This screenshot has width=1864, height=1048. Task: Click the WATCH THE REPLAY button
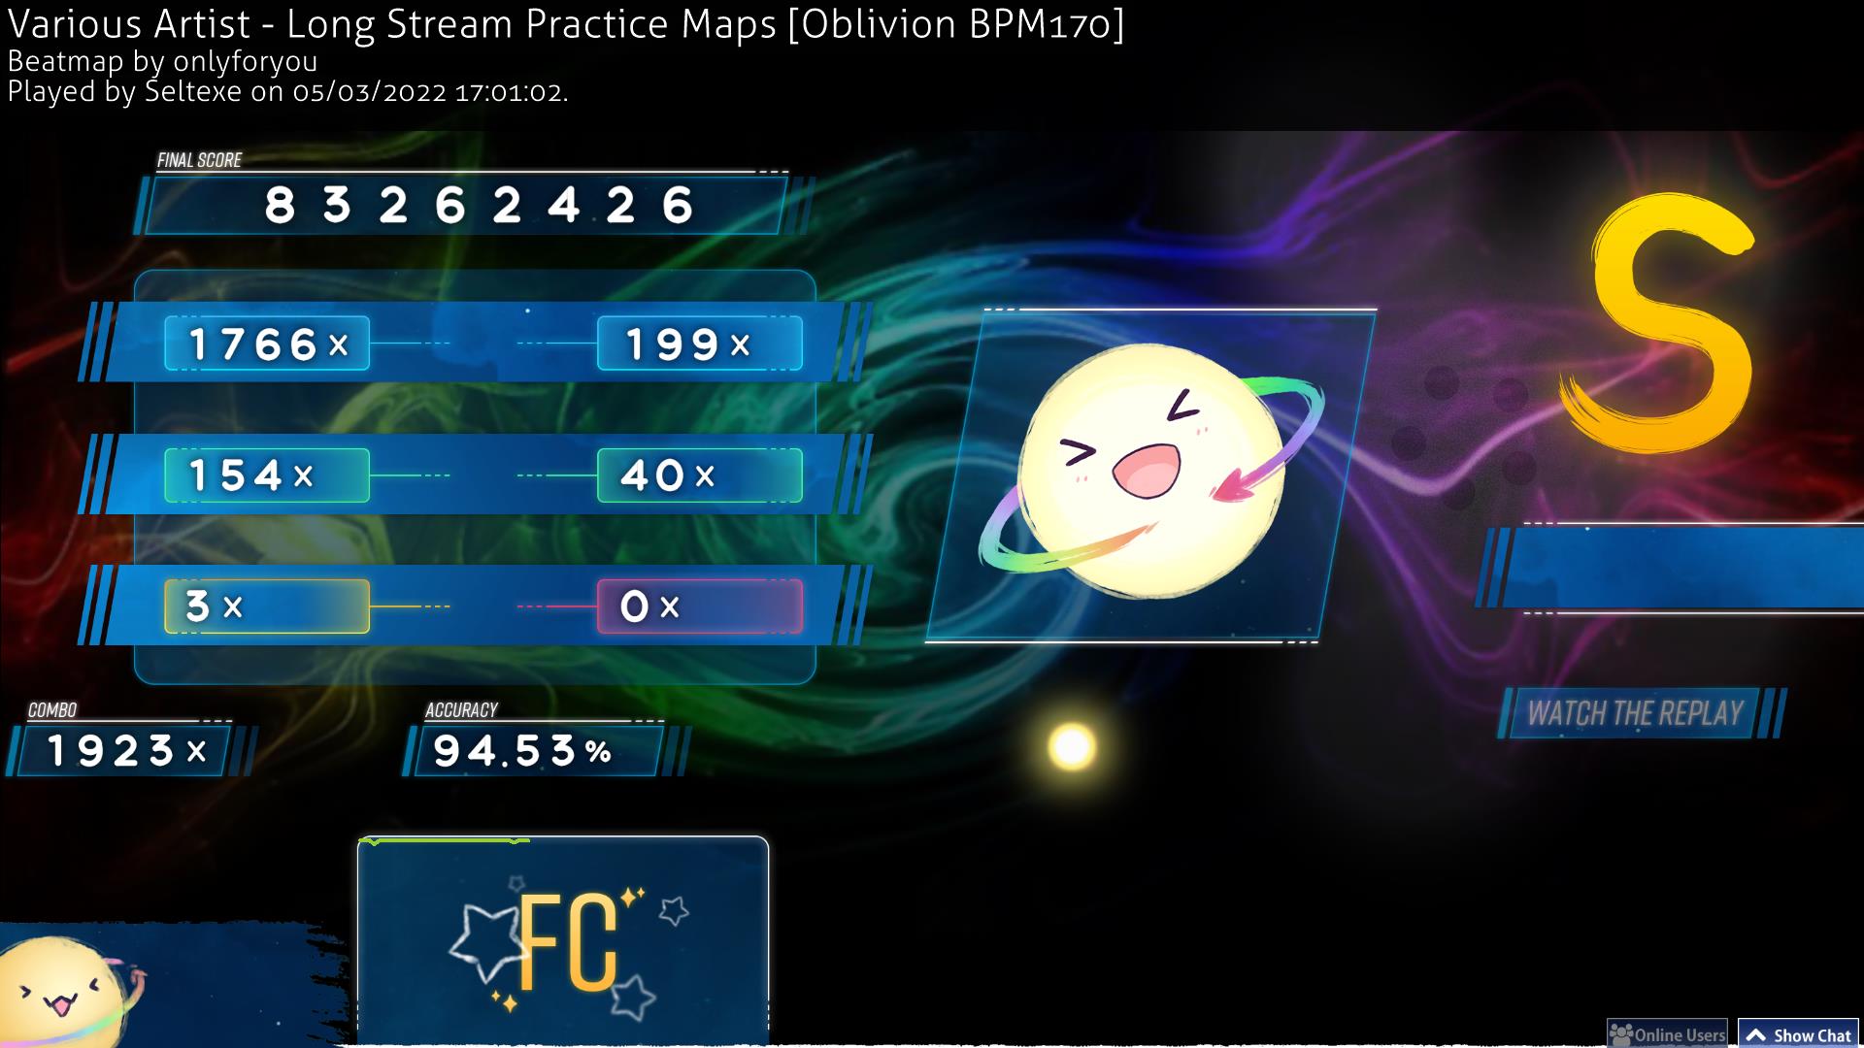pyautogui.click(x=1634, y=714)
